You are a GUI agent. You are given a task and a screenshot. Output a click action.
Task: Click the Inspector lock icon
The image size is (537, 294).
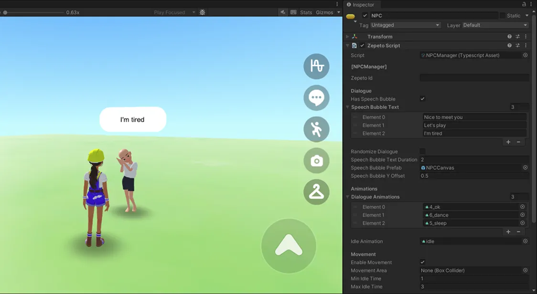coord(524,4)
